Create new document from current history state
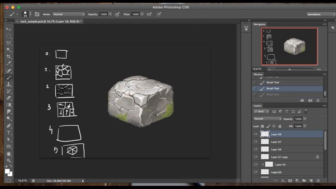The width and height of the screenshot is (336, 189). [x=302, y=101]
